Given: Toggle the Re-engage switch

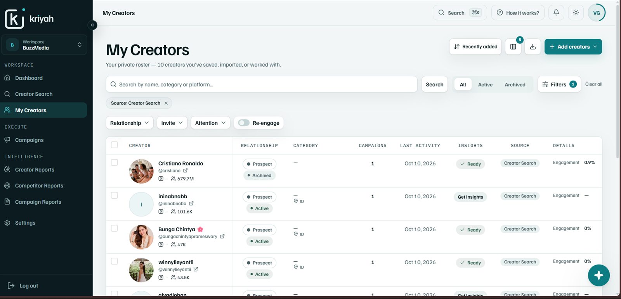Looking at the screenshot, I should [244, 123].
